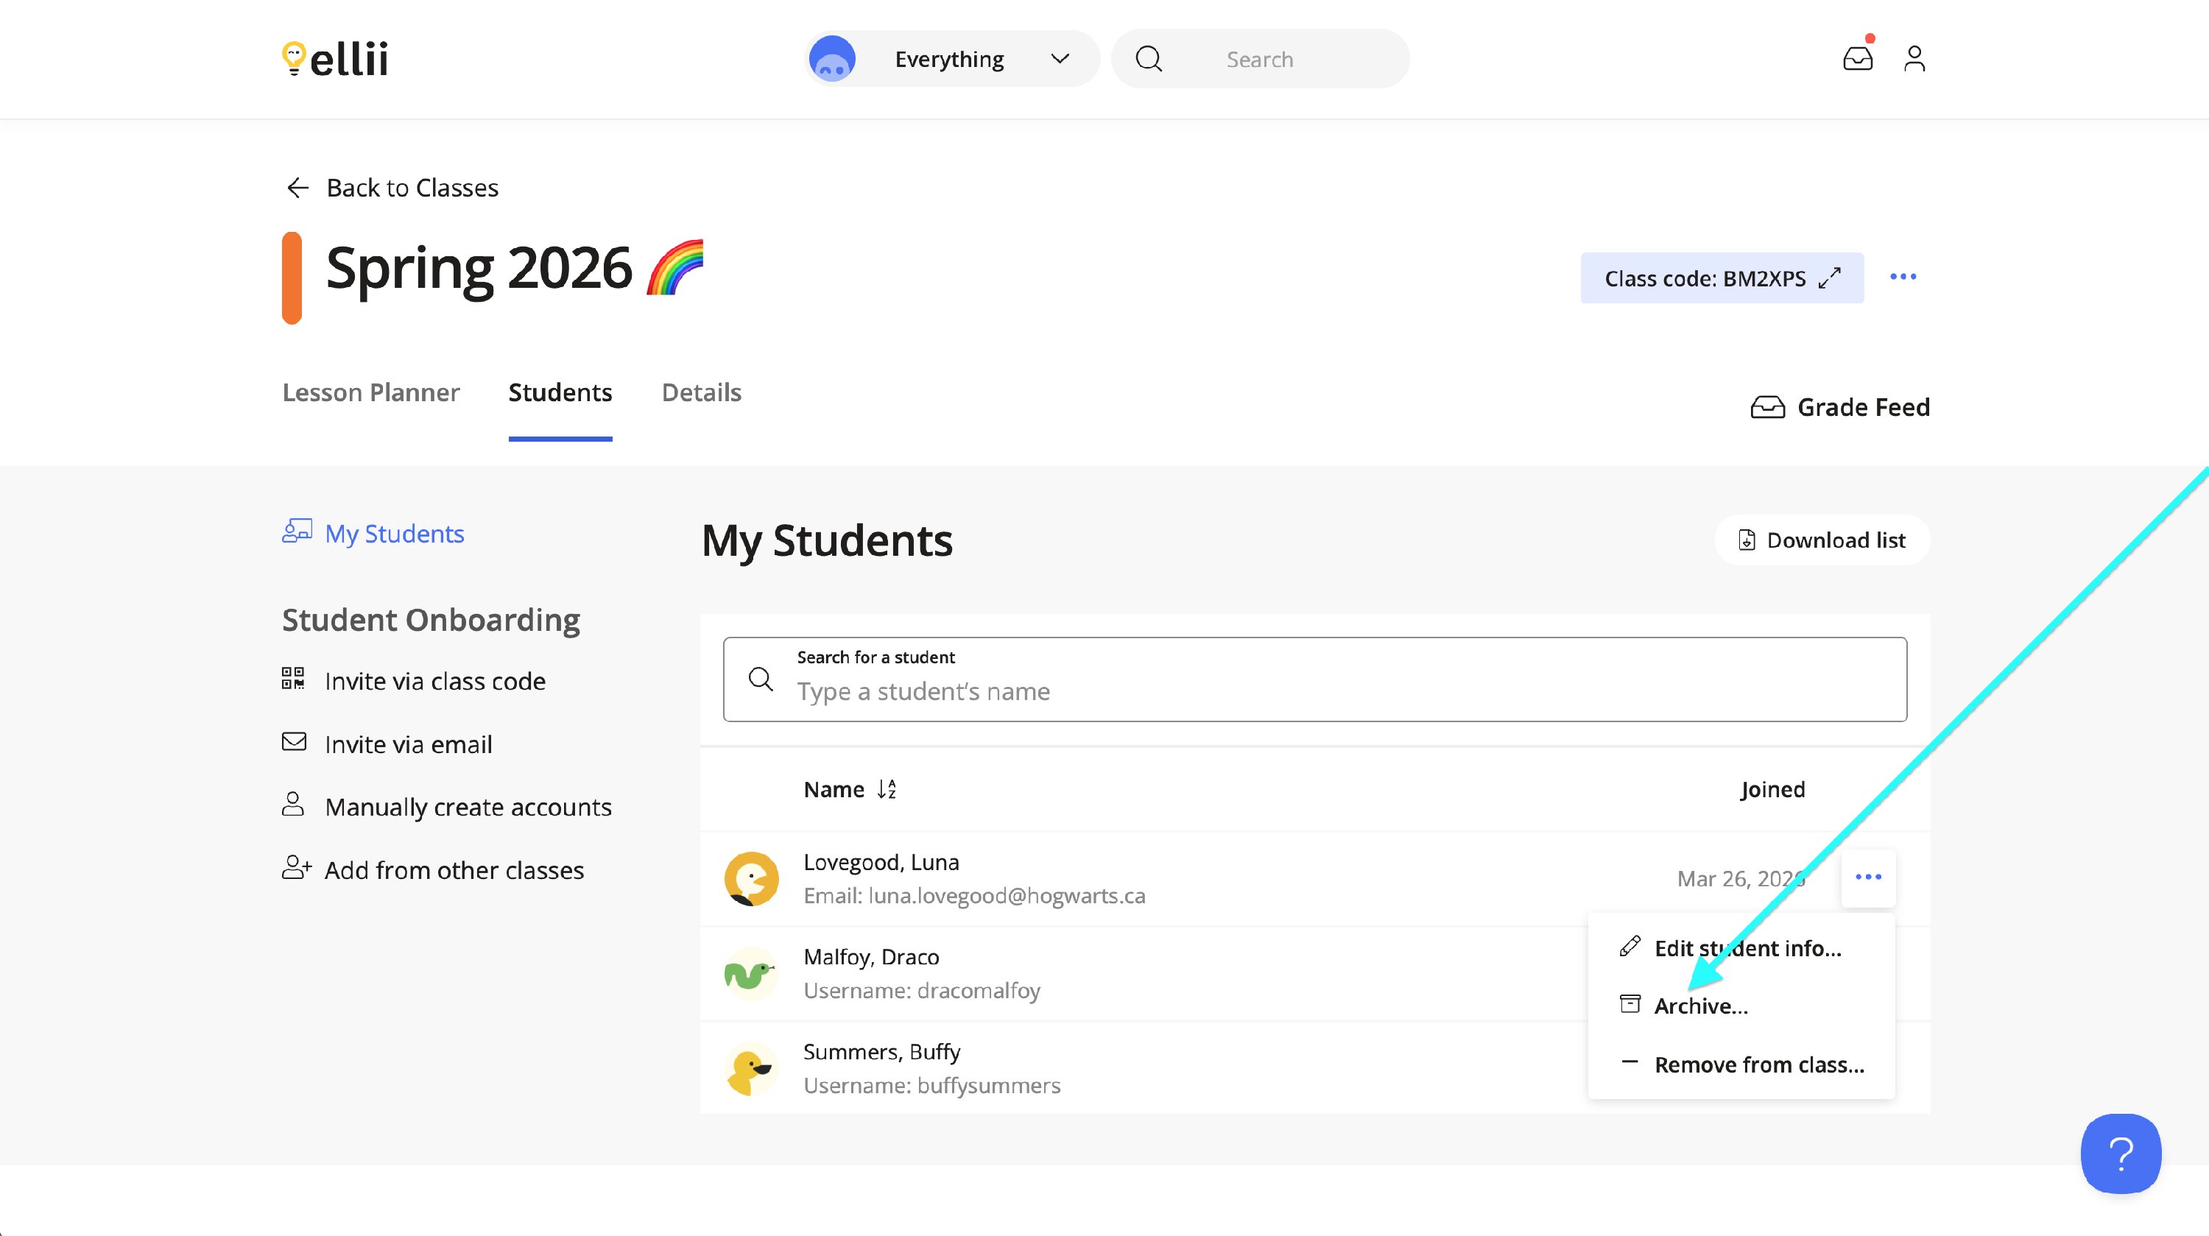The width and height of the screenshot is (2209, 1236).
Task: Click the ellii logo
Action: (335, 58)
